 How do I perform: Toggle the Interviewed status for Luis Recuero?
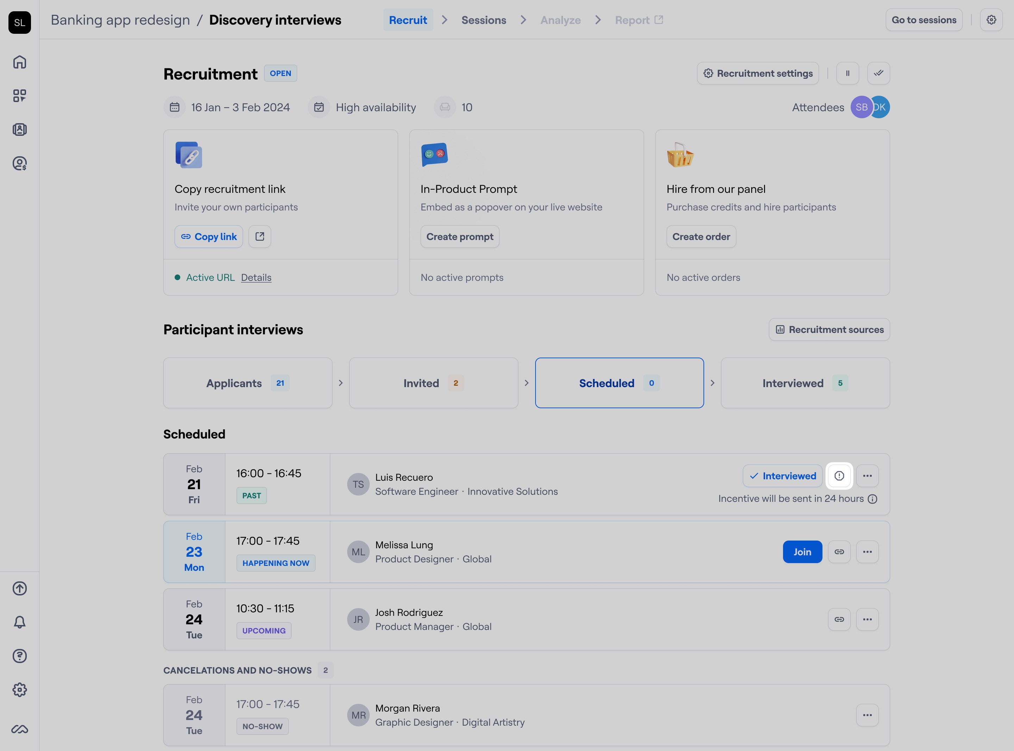coord(782,476)
